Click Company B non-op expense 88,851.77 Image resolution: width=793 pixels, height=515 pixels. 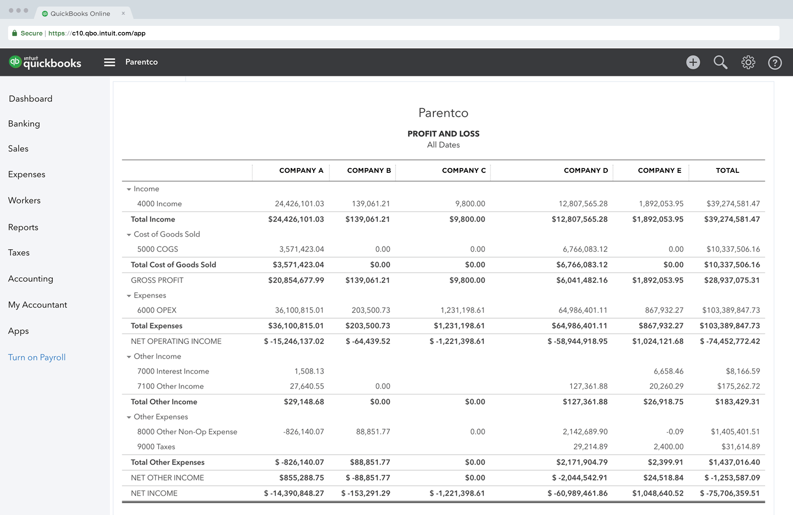tap(373, 432)
